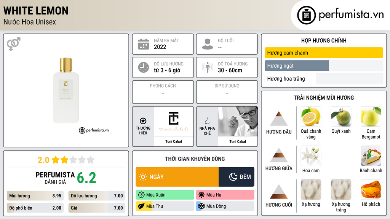Select the Hương hoa trắng accord bar
Viewport: 390px width, 219px height.
324,79
